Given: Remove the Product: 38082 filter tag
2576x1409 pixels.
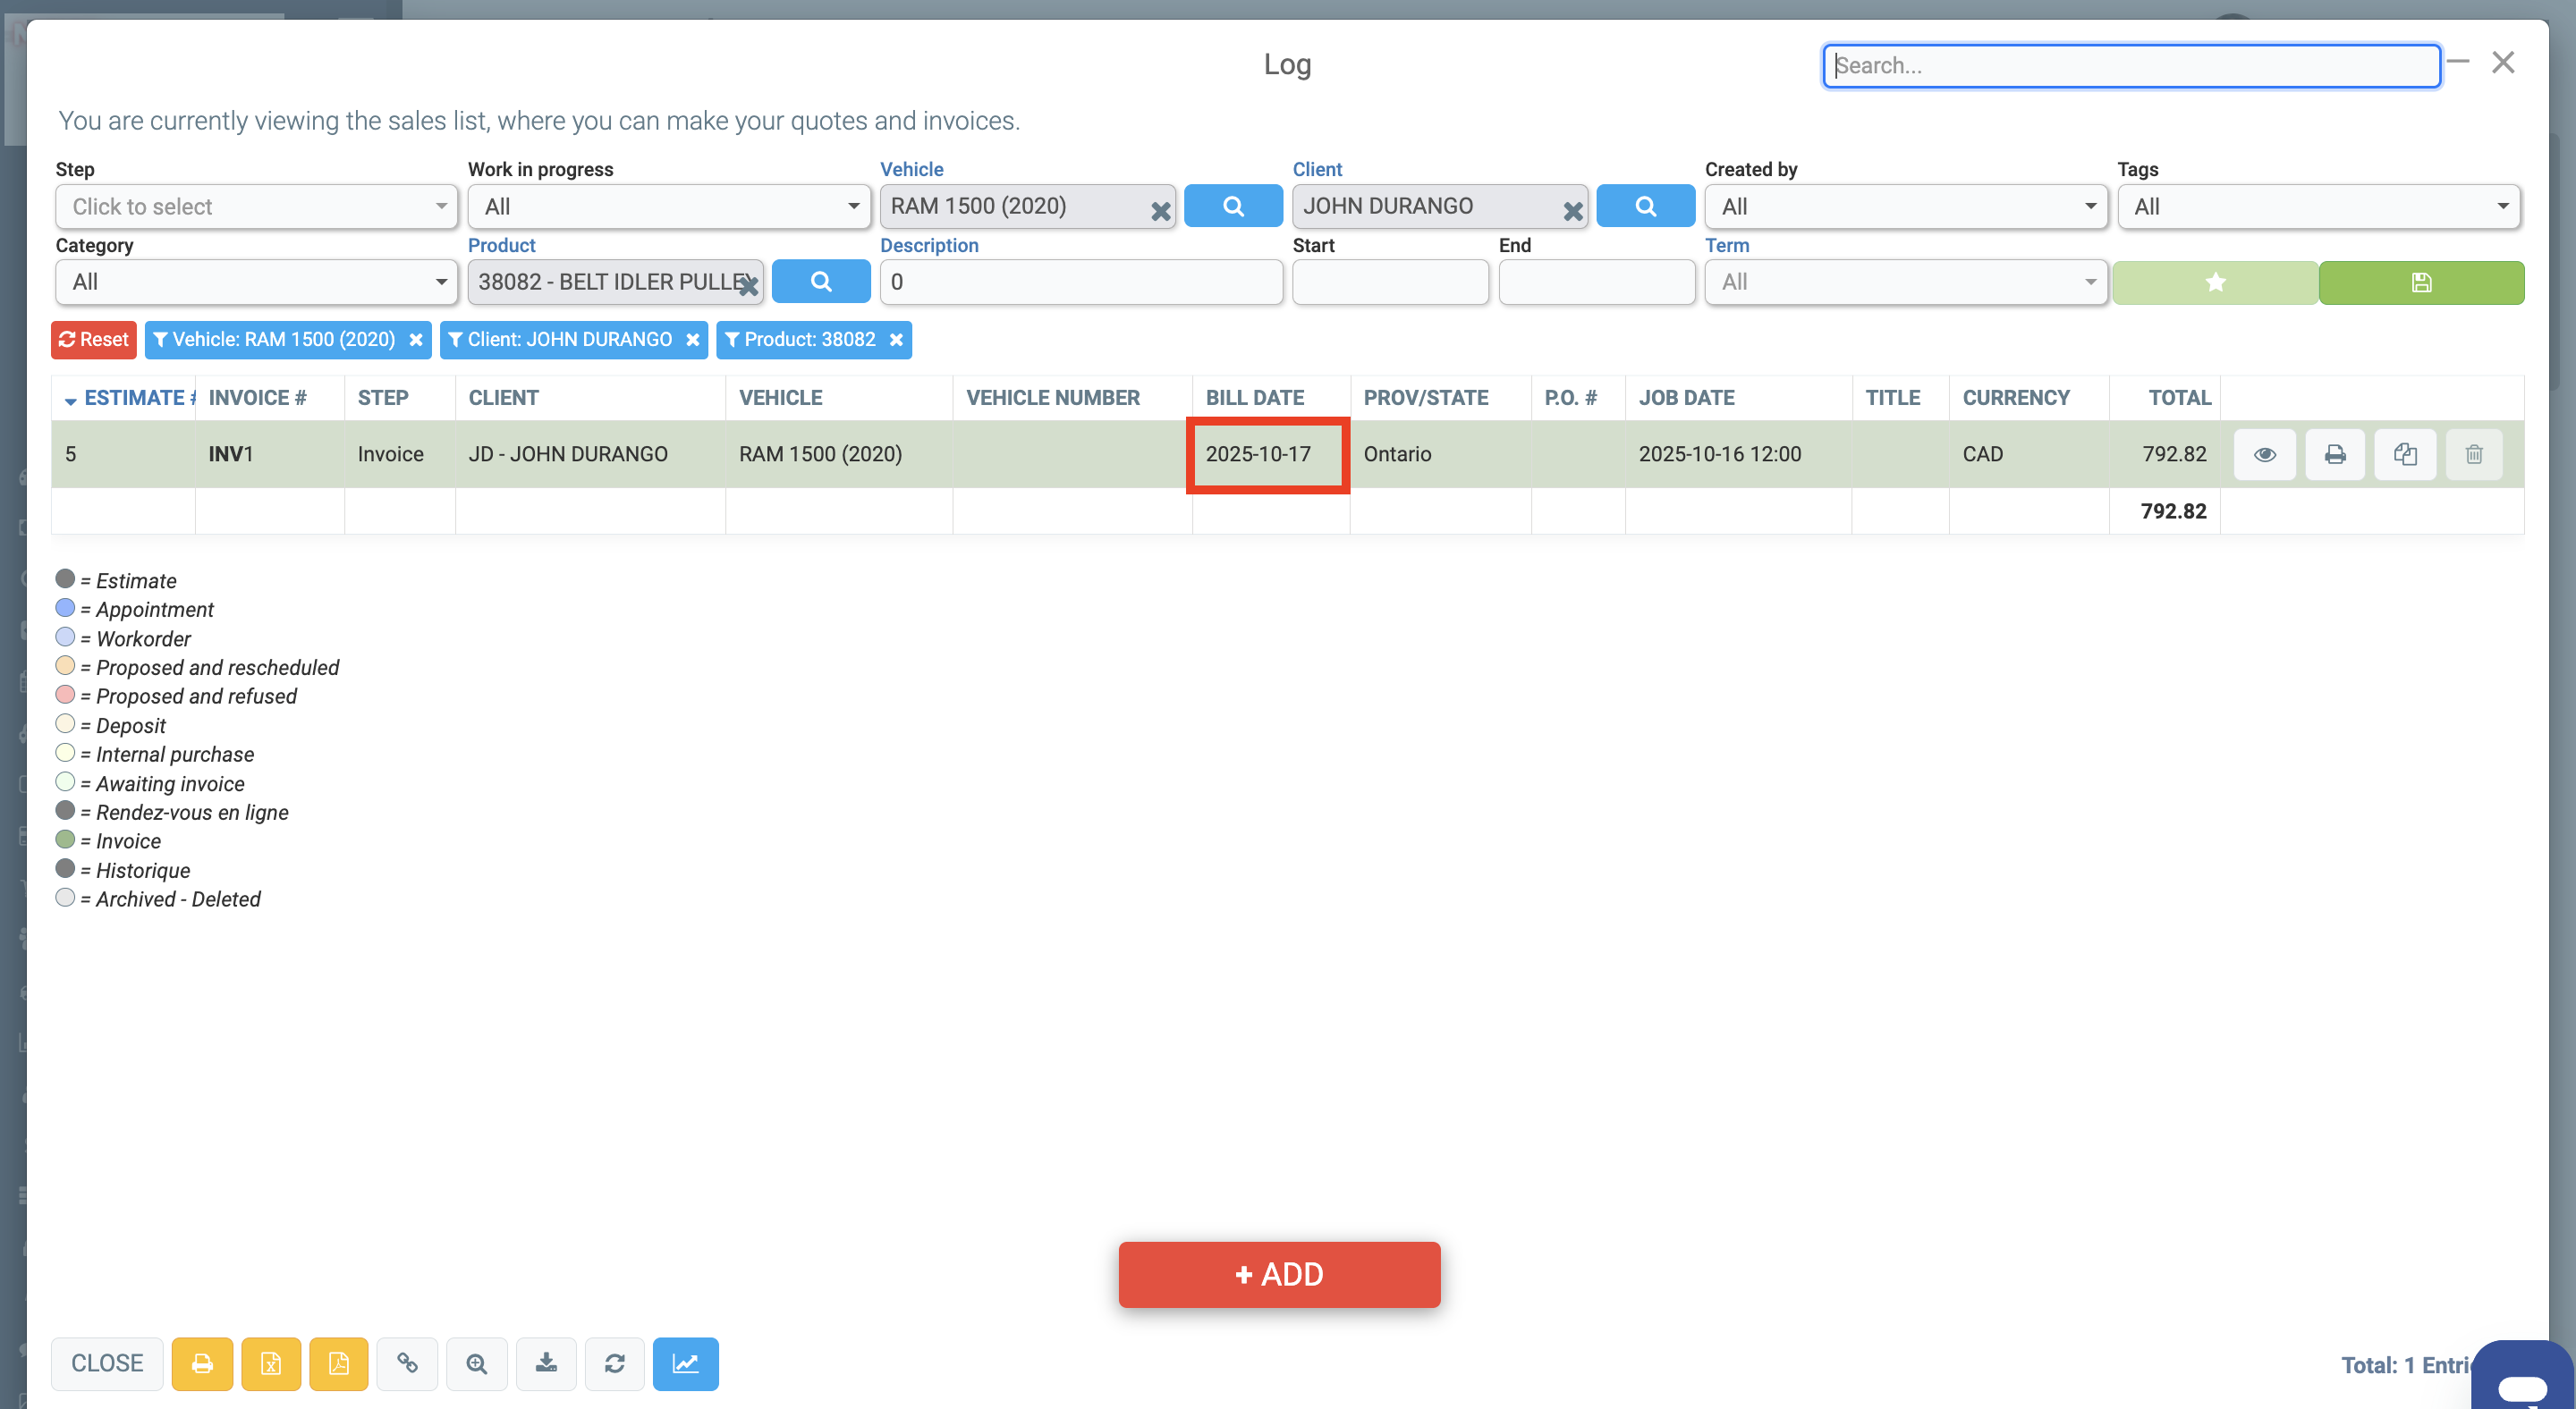Looking at the screenshot, I should [896, 340].
